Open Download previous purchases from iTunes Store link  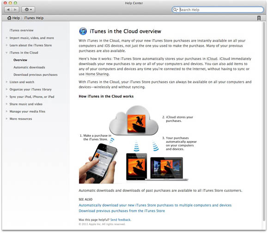[x=122, y=211]
